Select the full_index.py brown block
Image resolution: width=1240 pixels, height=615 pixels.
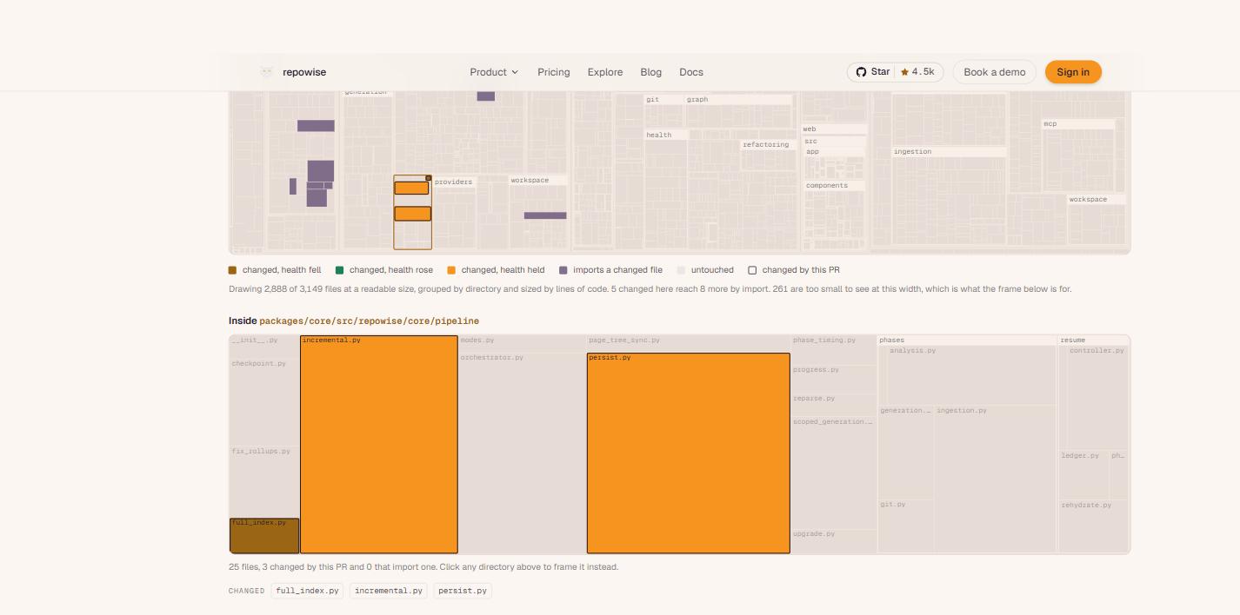264,535
